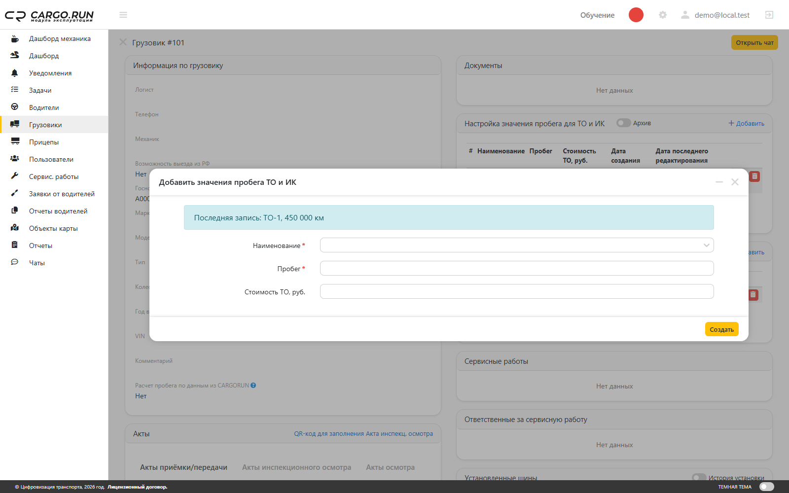The height and width of the screenshot is (493, 789).
Task: Open QR-код для заполнения Акта link
Action: point(363,434)
